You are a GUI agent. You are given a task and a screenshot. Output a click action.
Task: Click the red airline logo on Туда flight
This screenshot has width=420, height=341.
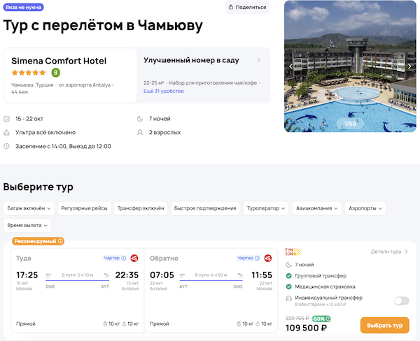[134, 258]
